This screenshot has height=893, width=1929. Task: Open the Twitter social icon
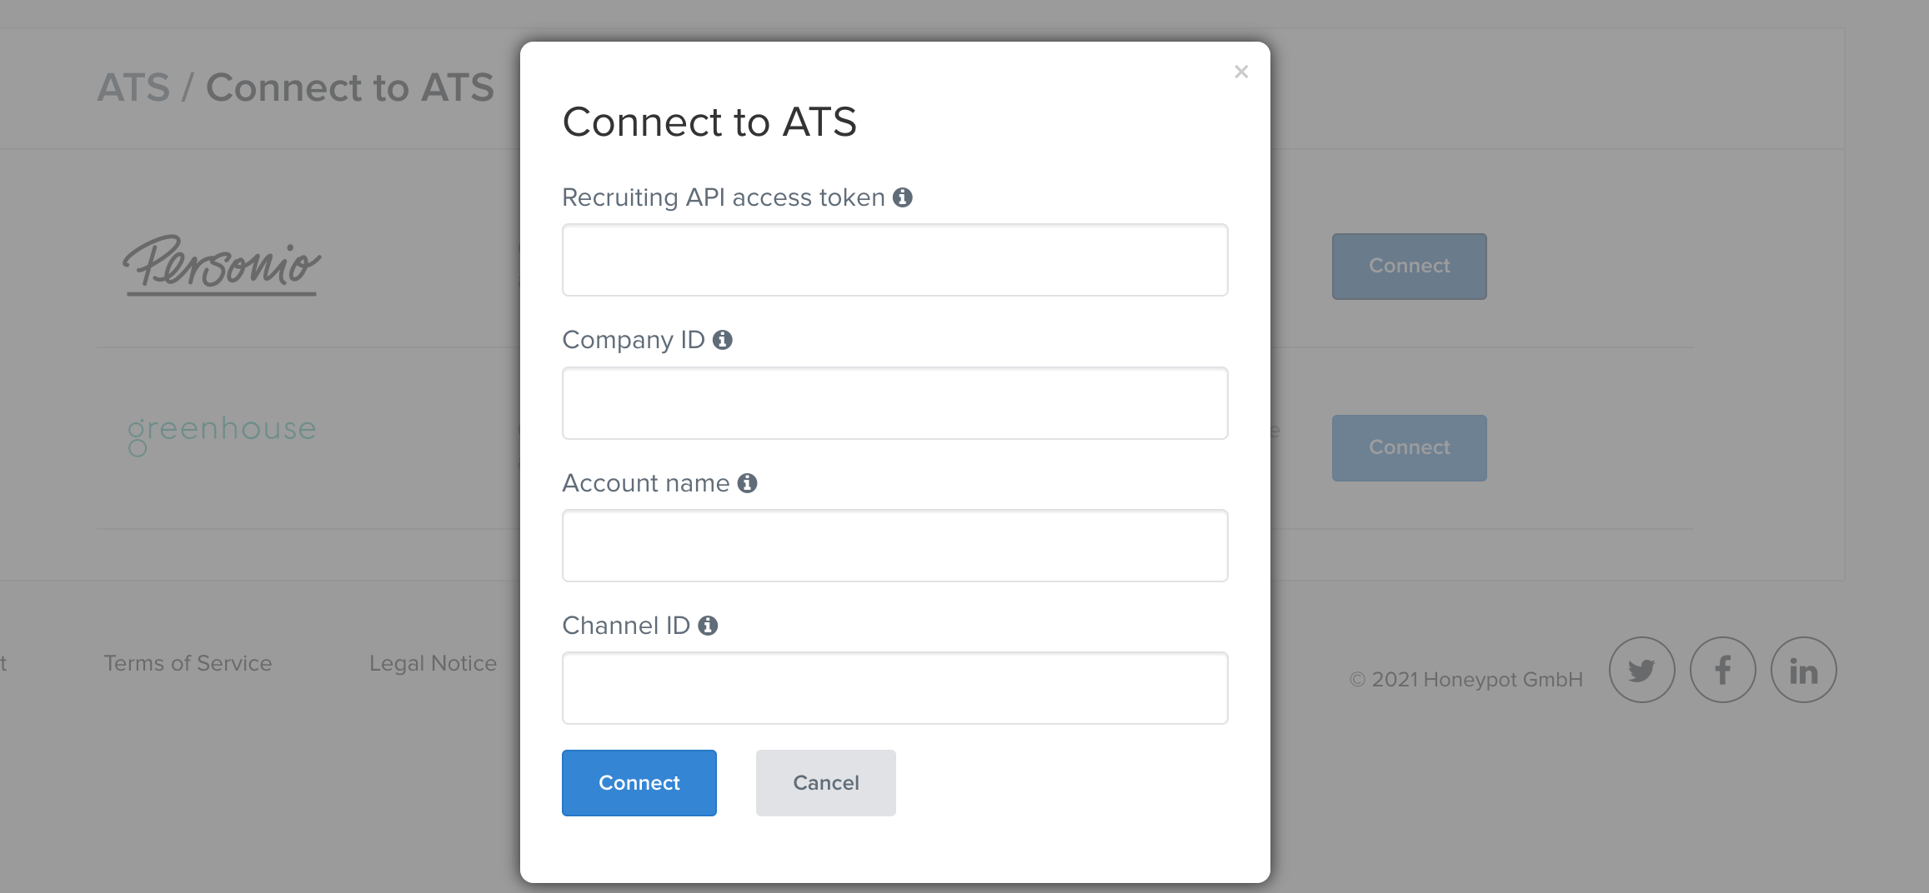[1641, 669]
